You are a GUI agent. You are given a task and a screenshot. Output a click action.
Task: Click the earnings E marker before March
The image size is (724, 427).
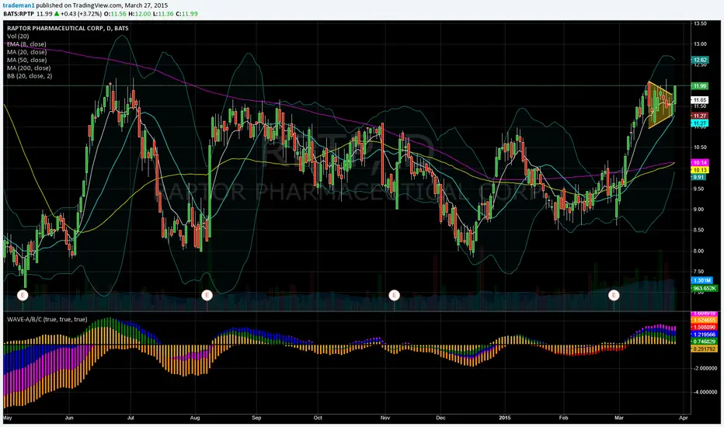[x=614, y=295]
